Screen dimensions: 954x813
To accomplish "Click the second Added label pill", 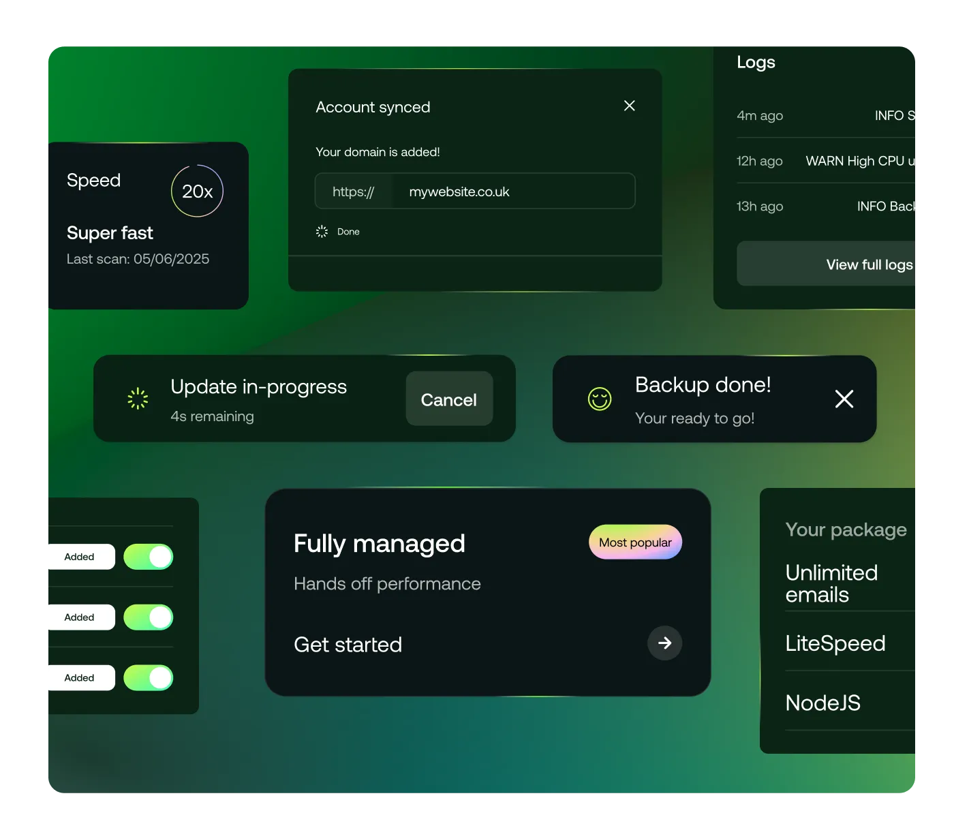I will coord(82,617).
